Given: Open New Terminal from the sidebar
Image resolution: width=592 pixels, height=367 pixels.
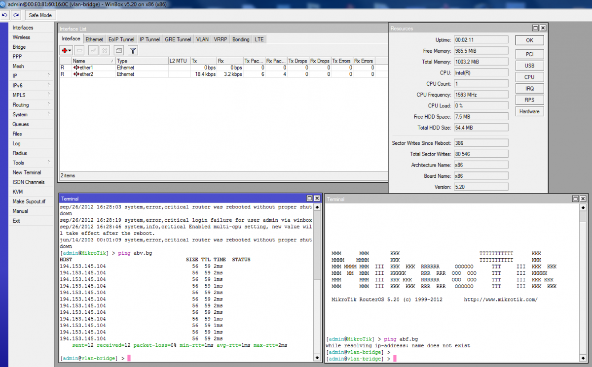Looking at the screenshot, I should pyautogui.click(x=27, y=172).
